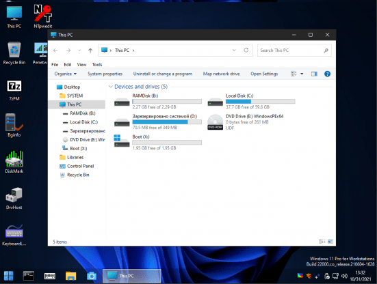The width and height of the screenshot is (377, 284).
Task: Open the NTpwedit desktop icon
Action: 43,16
